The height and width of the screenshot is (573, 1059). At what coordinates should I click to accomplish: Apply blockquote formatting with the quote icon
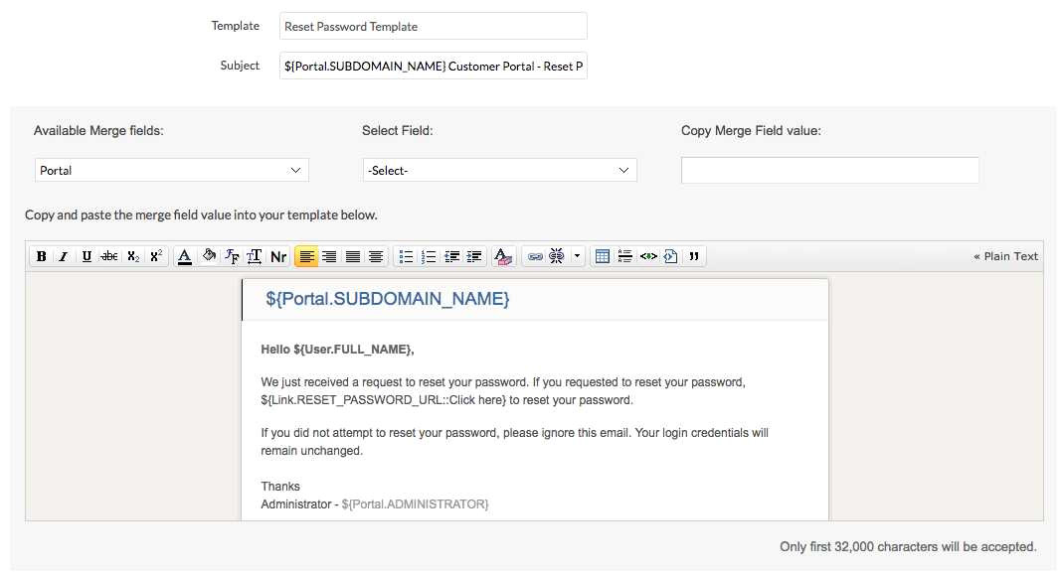pyautogui.click(x=692, y=255)
